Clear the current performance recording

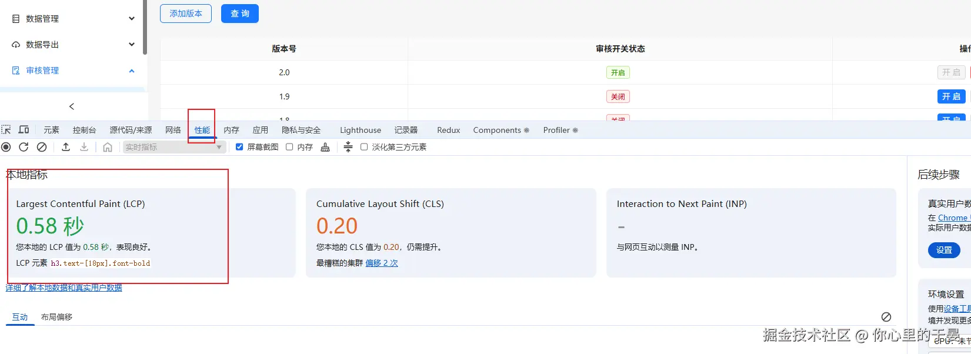point(42,147)
